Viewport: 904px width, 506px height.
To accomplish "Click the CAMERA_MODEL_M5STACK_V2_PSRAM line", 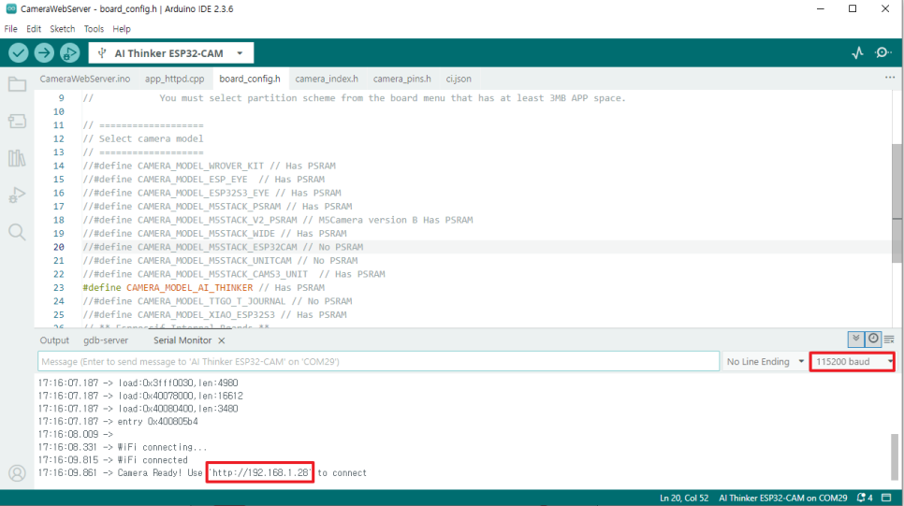I will (x=277, y=220).
